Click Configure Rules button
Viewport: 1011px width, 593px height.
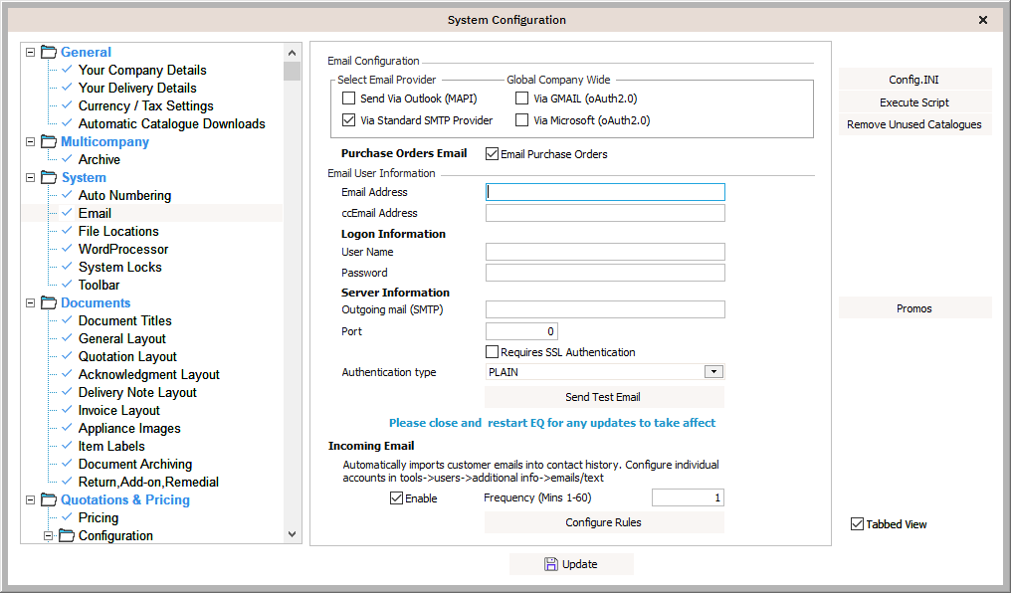[604, 522]
